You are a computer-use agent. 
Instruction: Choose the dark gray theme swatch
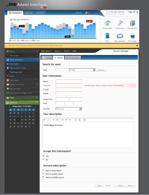point(84,13)
